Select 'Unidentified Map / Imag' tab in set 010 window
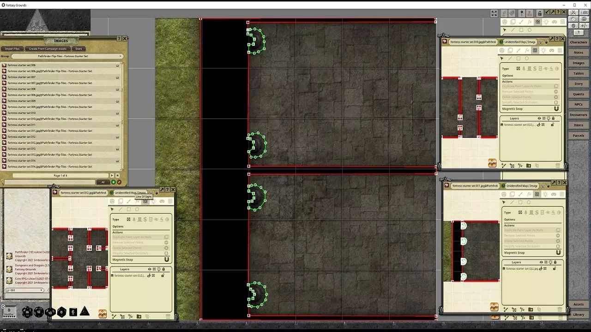The image size is (591, 332). tap(519, 42)
